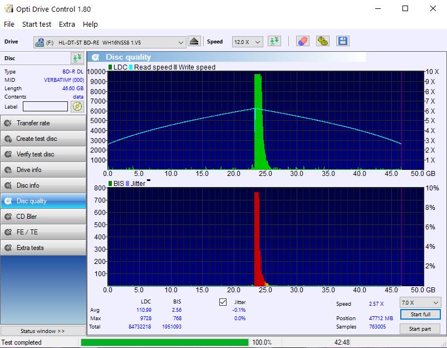Click the disc Label input field

click(x=45, y=106)
